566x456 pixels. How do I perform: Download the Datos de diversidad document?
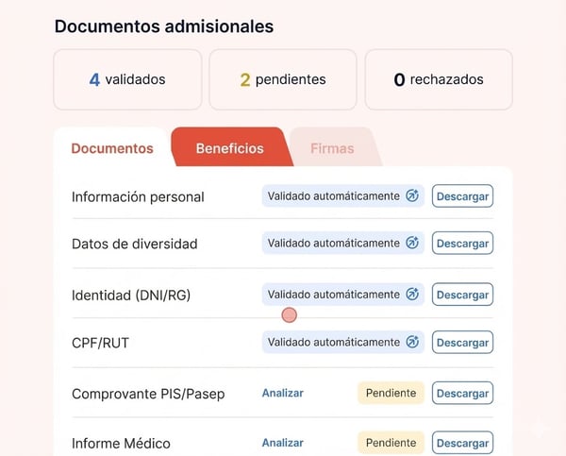point(462,244)
